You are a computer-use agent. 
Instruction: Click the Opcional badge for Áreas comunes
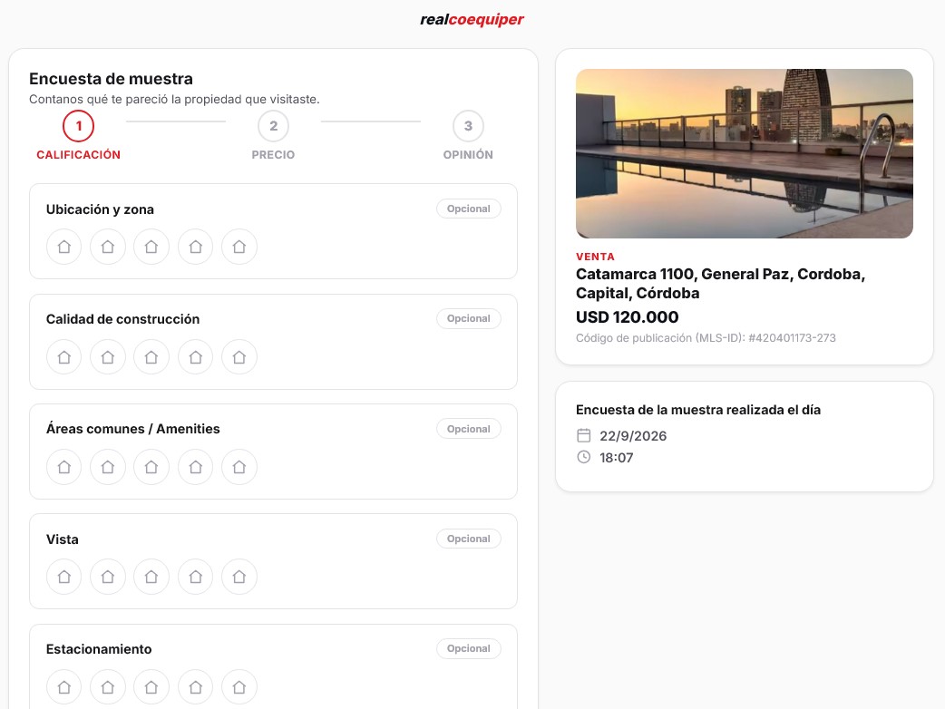click(468, 429)
